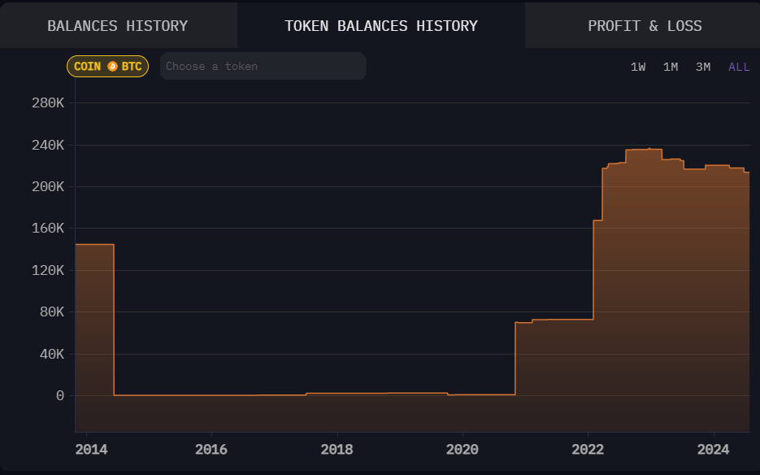Image resolution: width=760 pixels, height=475 pixels.
Task: Click the chart peak near 2023
Action: tap(644, 150)
